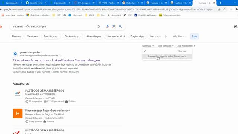Clear the search box with X icon

[x=99, y=26]
